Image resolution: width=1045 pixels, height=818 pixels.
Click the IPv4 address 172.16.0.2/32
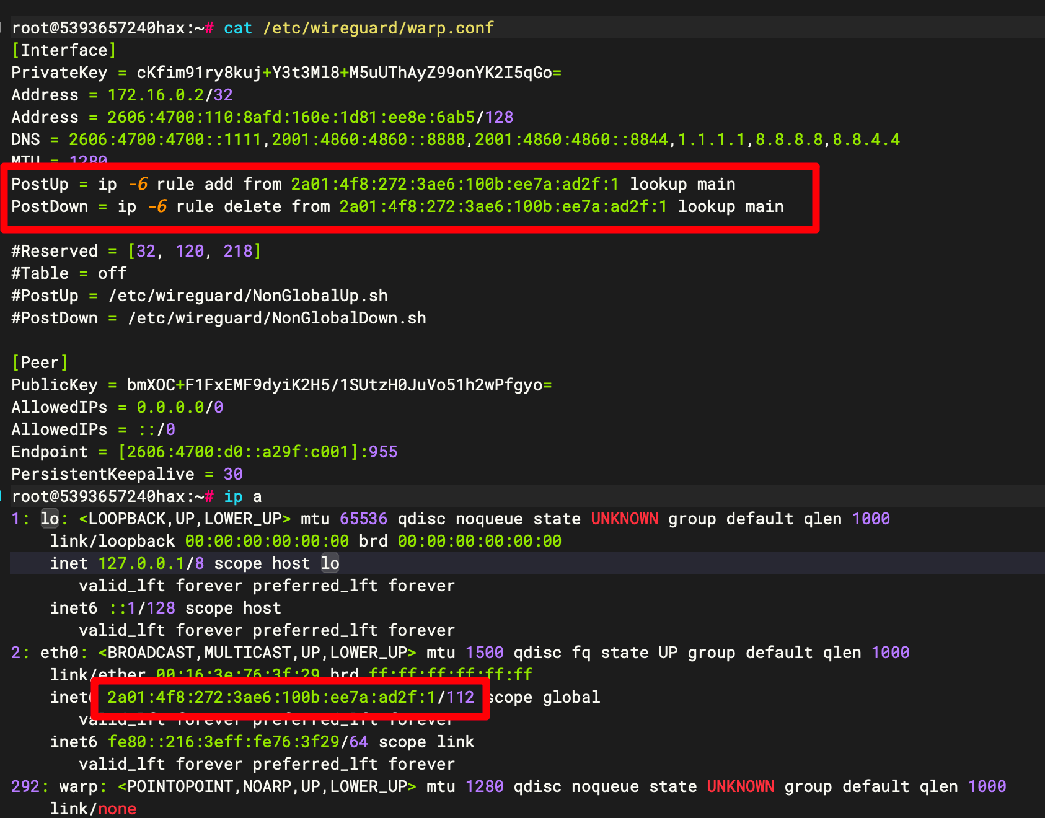coord(170,95)
